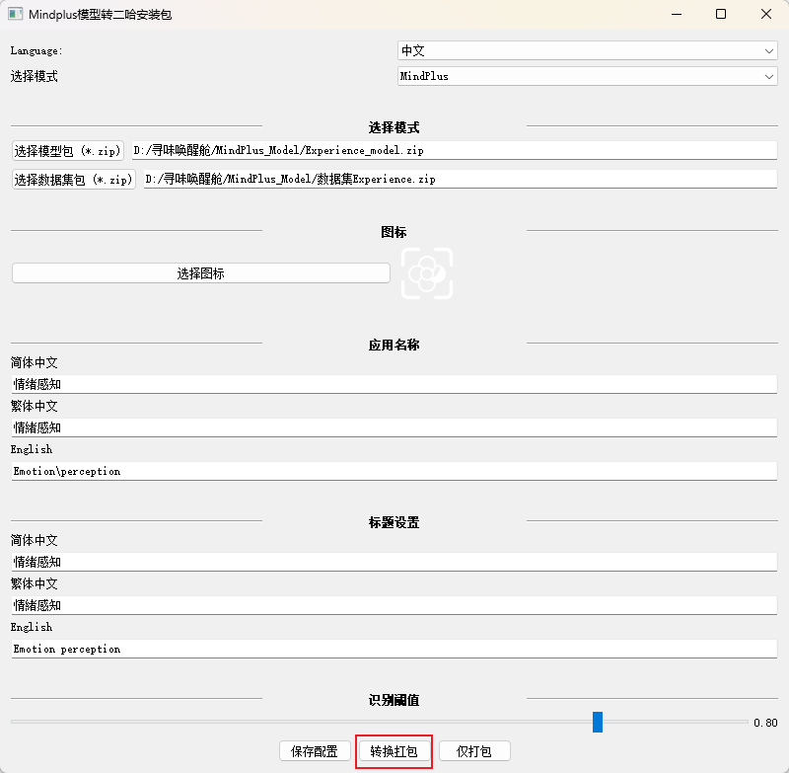Click the 选择图标 button

tap(200, 272)
